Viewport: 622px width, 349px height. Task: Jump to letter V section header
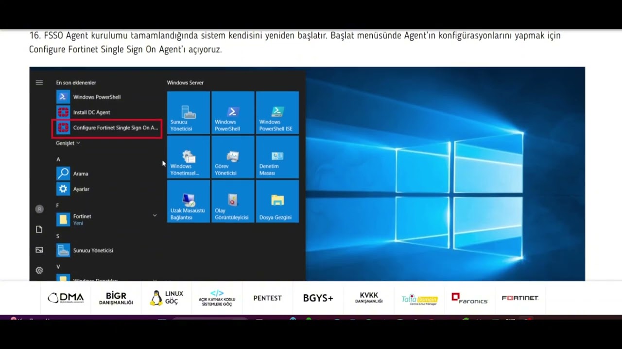click(x=58, y=267)
